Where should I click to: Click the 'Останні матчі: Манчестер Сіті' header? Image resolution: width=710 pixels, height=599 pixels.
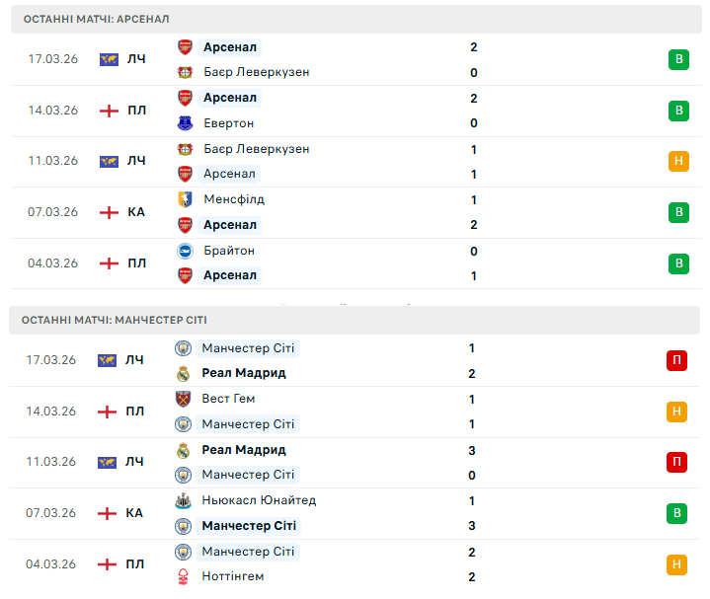point(116,320)
